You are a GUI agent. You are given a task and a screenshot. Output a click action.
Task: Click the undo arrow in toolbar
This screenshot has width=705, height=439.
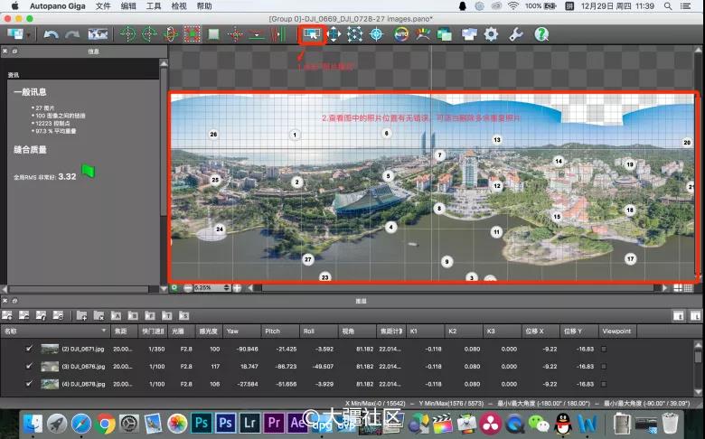[52, 34]
